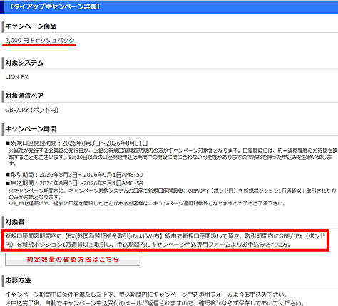Image resolution: width=338 pixels, height=306 pixels.
Task: Click the 申込期間 date line
Action: point(75,183)
